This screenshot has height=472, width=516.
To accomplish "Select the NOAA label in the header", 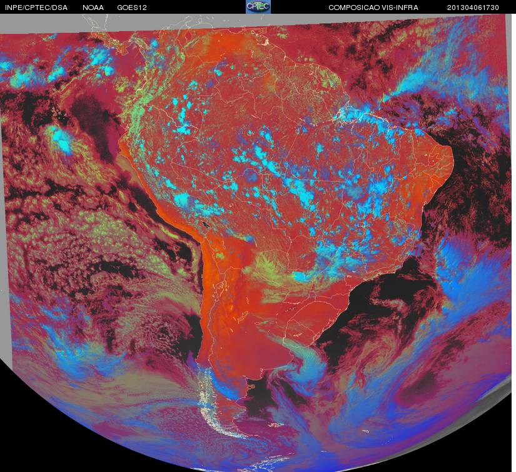I will click(x=93, y=8).
